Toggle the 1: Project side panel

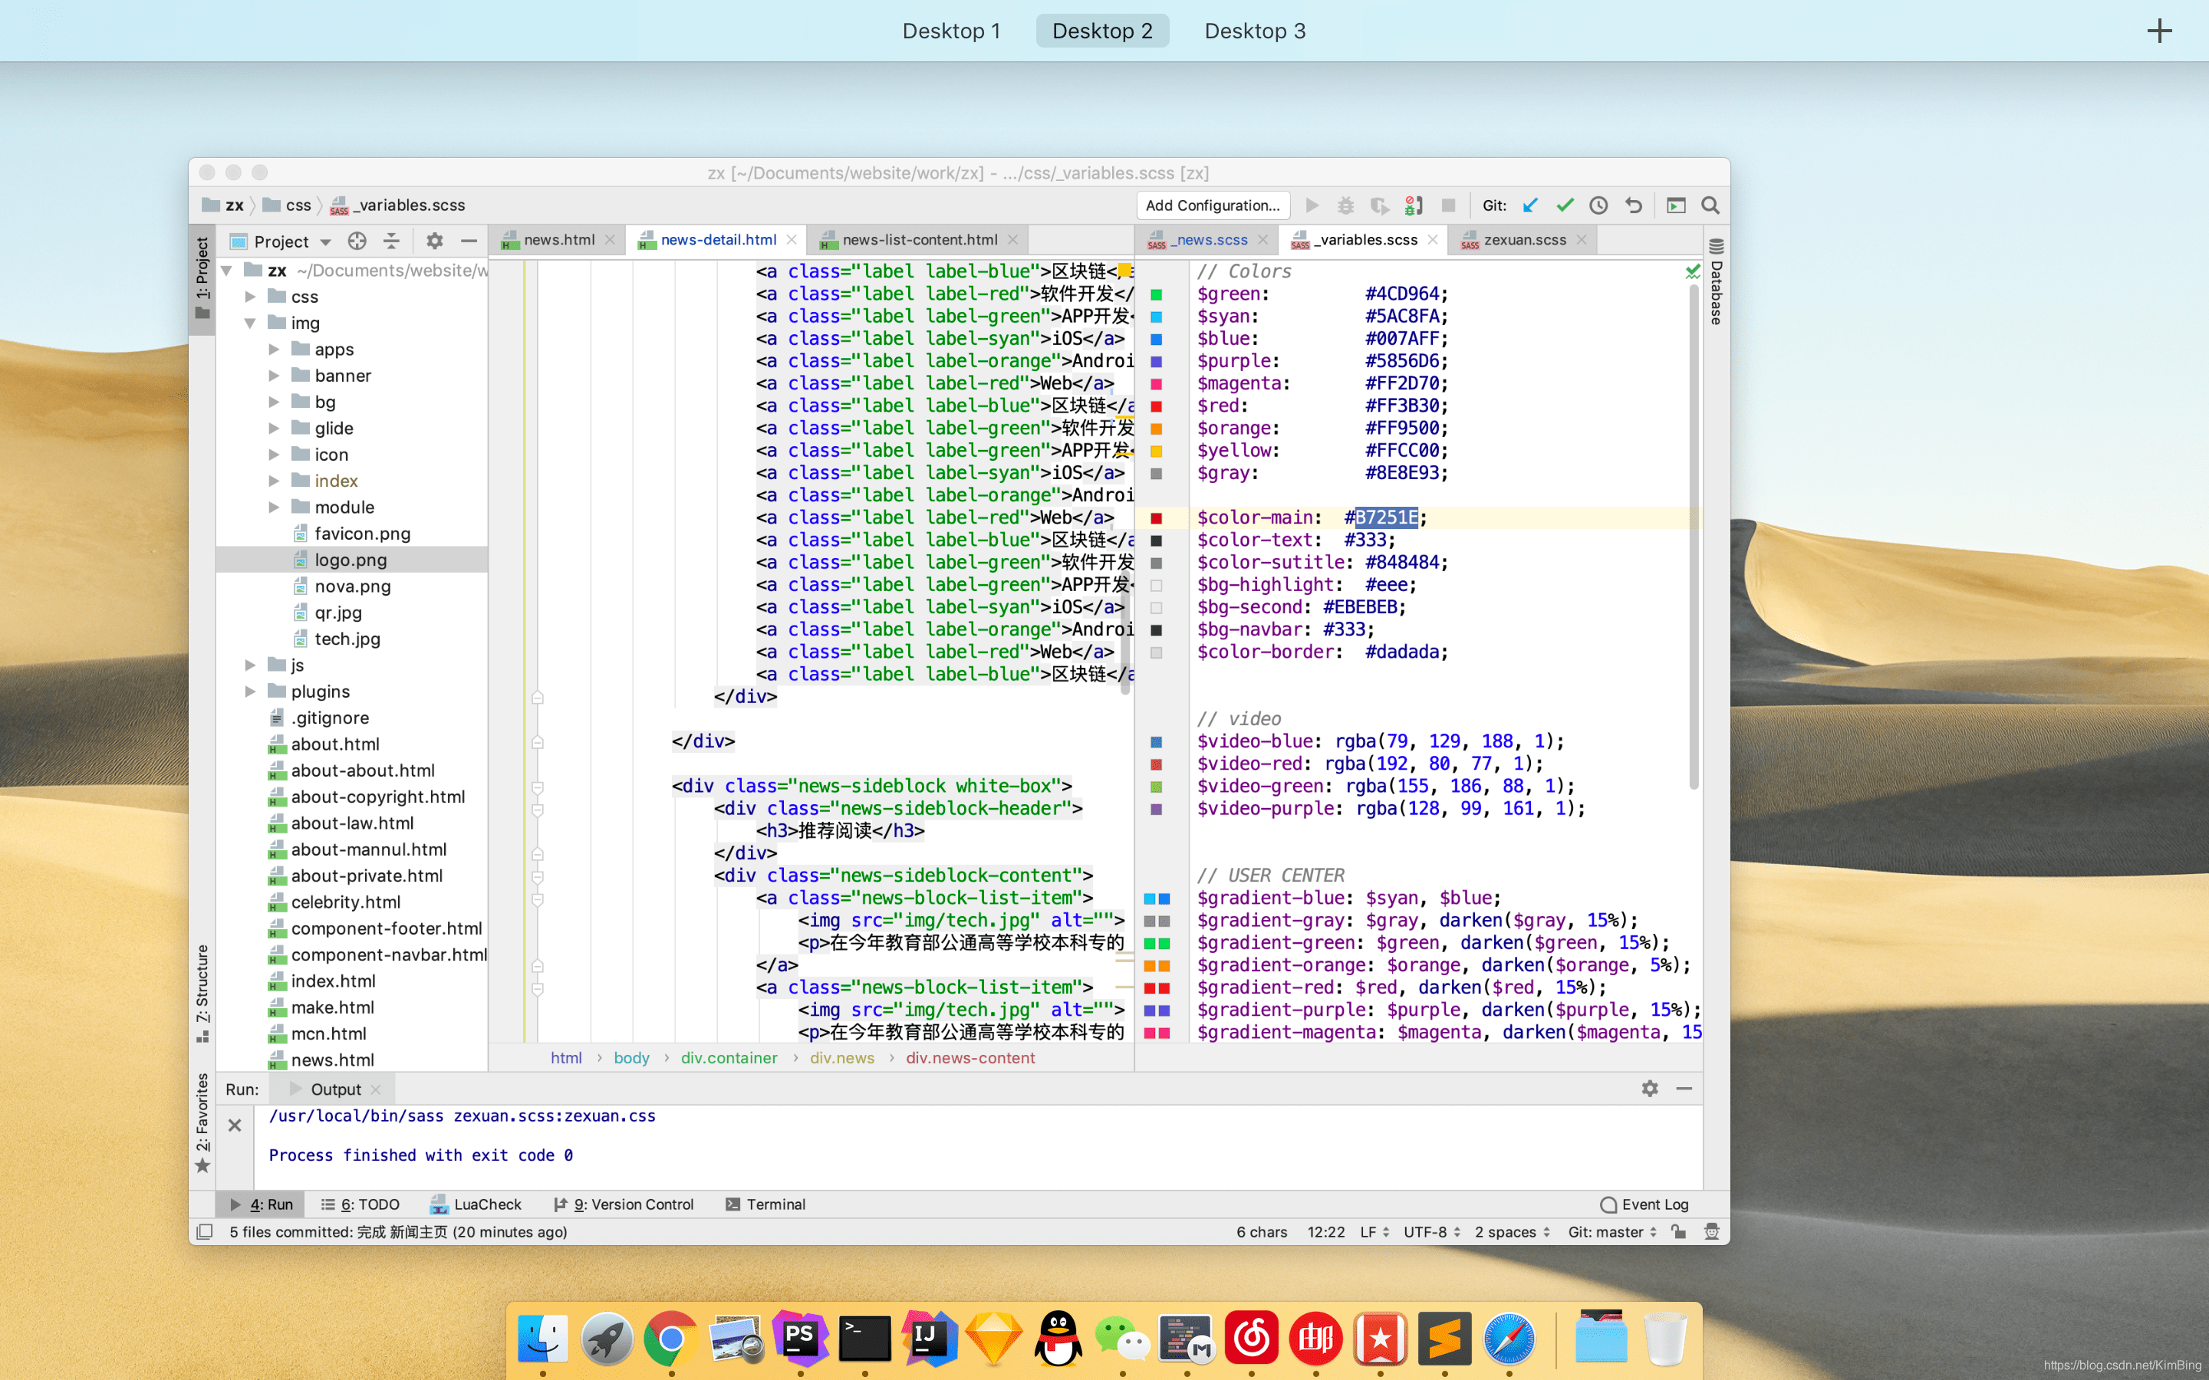coord(202,278)
